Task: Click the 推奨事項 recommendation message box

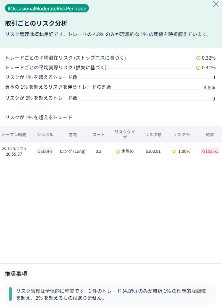Action: (x=111, y=294)
